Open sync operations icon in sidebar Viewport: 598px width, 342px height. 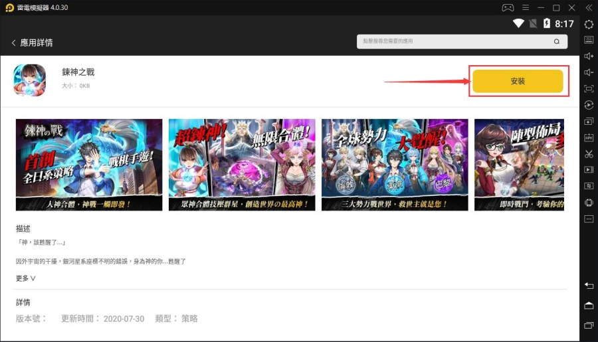589,186
